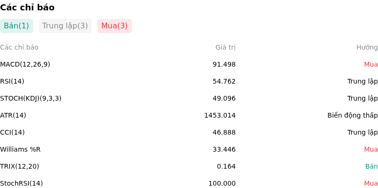The image size is (378, 188).
Task: Click the STOCH(KDJ)(9,3,3) indicator name
Action: [x=31, y=98]
